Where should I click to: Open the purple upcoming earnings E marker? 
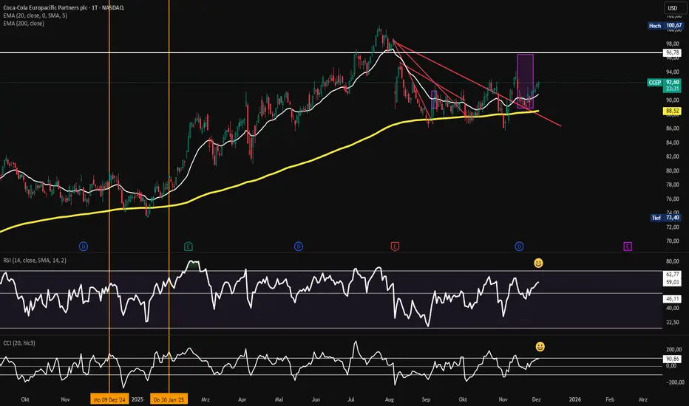pos(628,247)
